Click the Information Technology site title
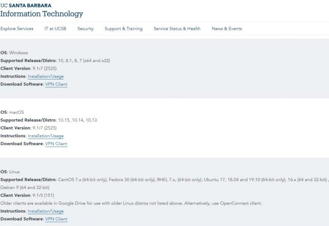 coord(42,14)
